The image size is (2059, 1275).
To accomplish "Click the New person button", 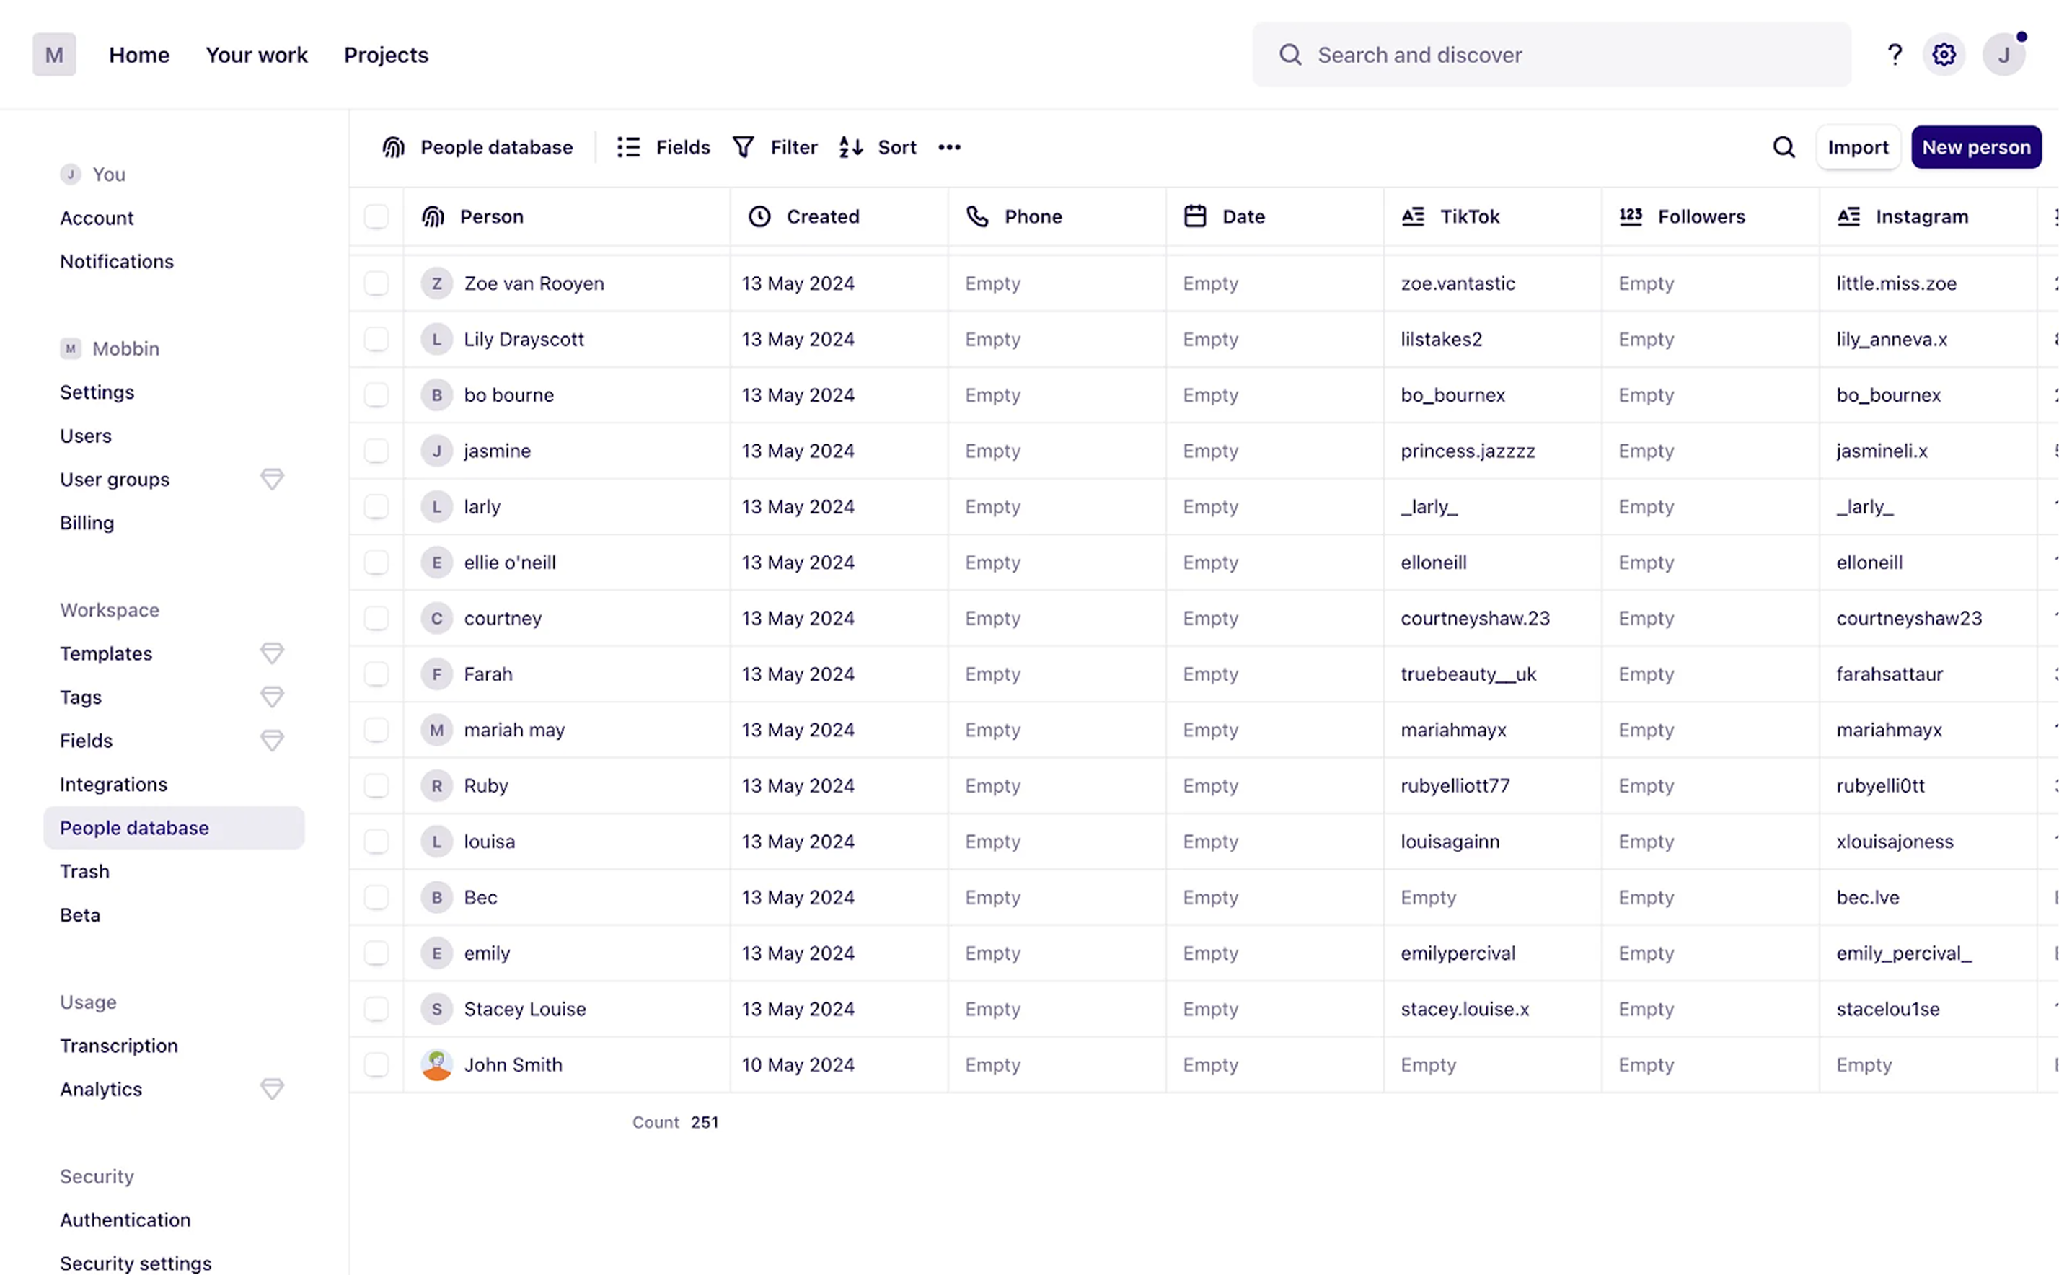I will [1976, 148].
